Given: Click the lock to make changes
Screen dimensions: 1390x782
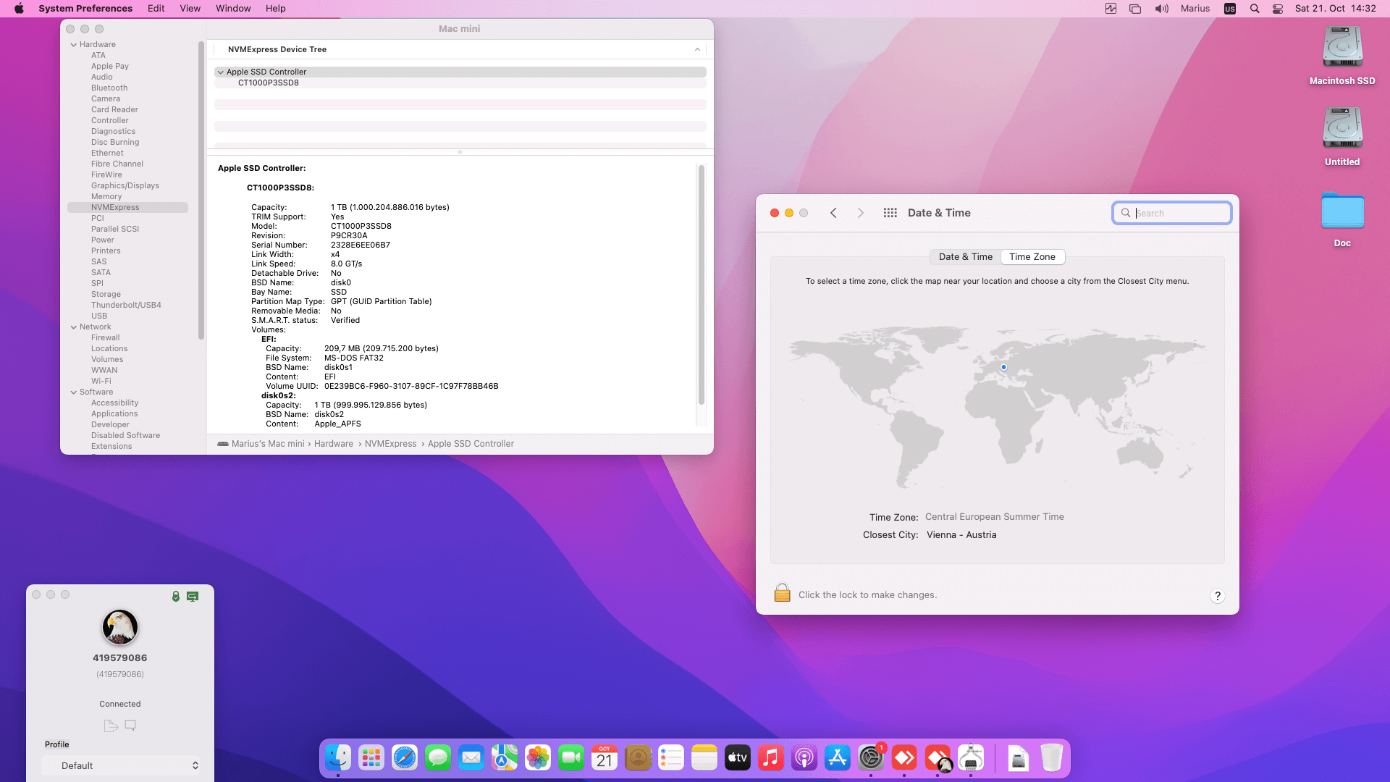Looking at the screenshot, I should 782,594.
